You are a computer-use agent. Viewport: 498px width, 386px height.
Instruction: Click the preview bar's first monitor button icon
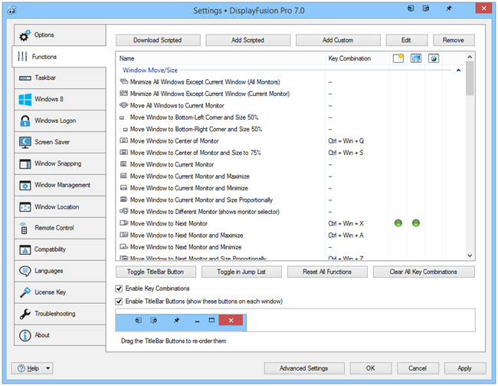(139, 320)
